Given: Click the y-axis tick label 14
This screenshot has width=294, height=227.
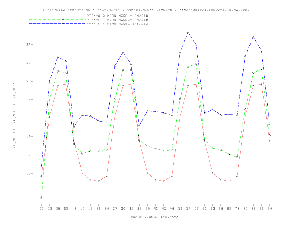Looking at the screenshot, I should 28,136.
